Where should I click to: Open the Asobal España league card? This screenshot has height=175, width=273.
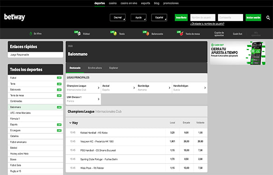tap(119, 88)
